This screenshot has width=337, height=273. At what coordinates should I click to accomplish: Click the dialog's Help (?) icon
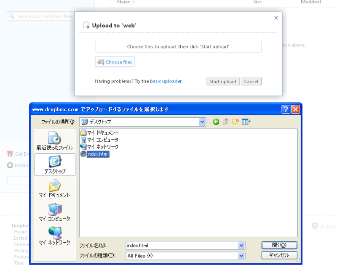coord(286,109)
